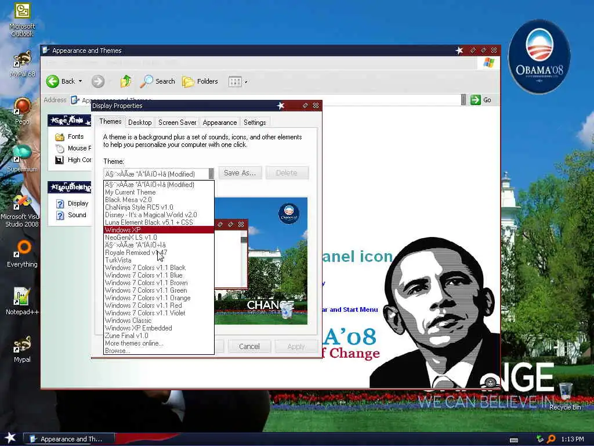Click the Delete theme button
Screen dimensions: 594x446
(287, 173)
